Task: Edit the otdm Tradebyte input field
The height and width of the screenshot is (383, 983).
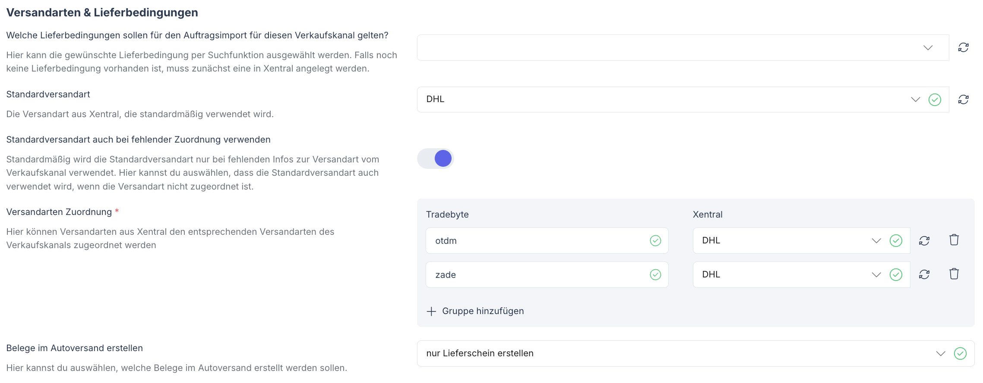Action: tap(535, 241)
